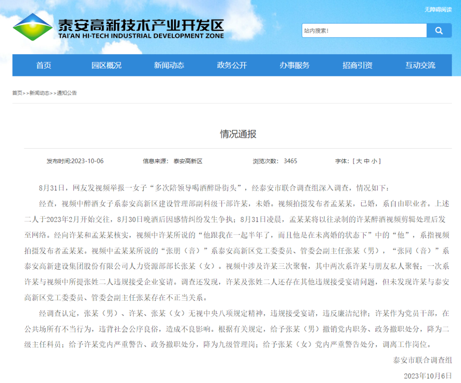Screen dimensions: 461x383
Task: Click the magnifier search button
Action: (x=439, y=31)
